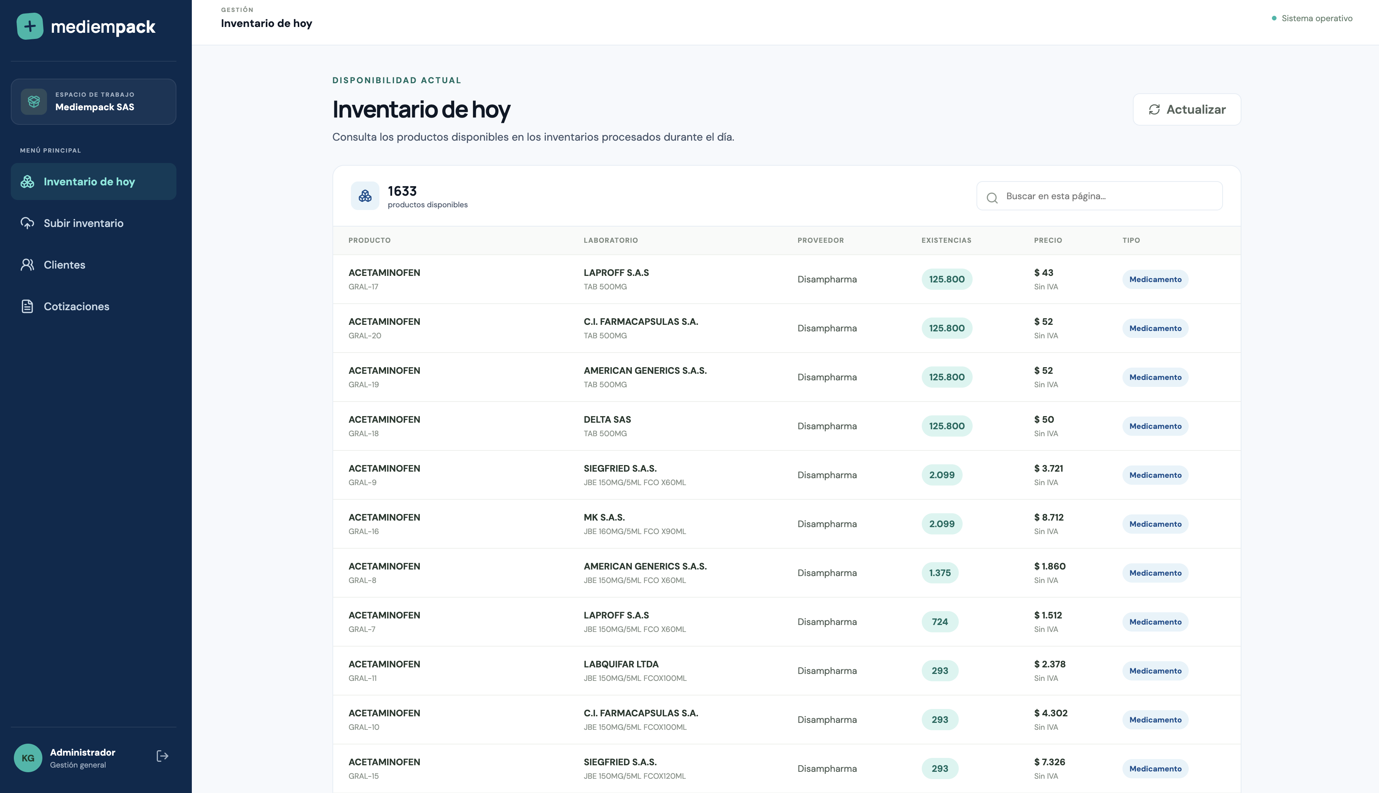Click the 2.099 stock badge in GRAL-9 row
The image size is (1379, 793).
942,475
